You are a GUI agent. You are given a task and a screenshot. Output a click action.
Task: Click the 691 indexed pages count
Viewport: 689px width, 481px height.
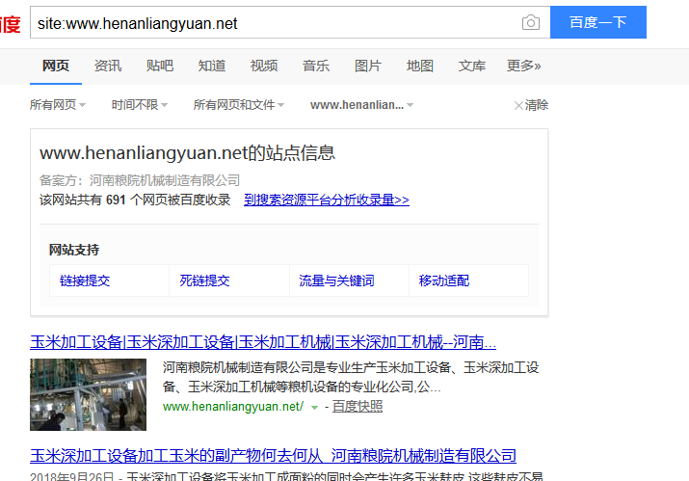click(x=116, y=200)
